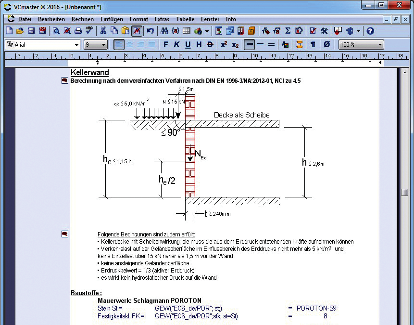Click the {a} variables icon
The width and height of the screenshot is (414, 325).
(176, 31)
